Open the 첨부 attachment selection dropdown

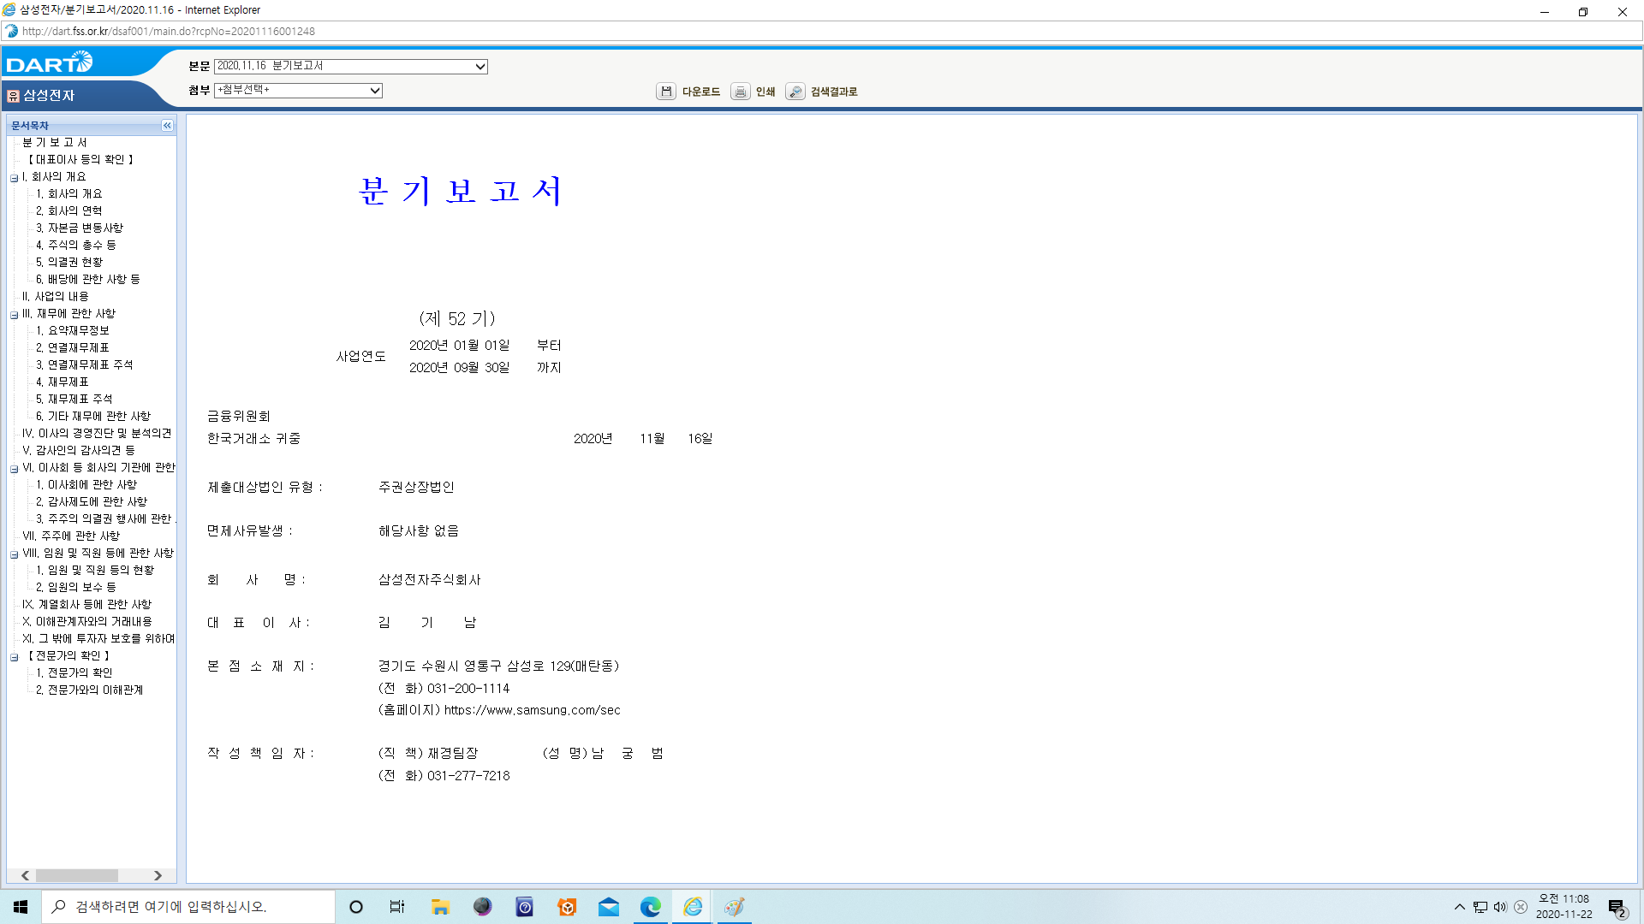coord(298,91)
